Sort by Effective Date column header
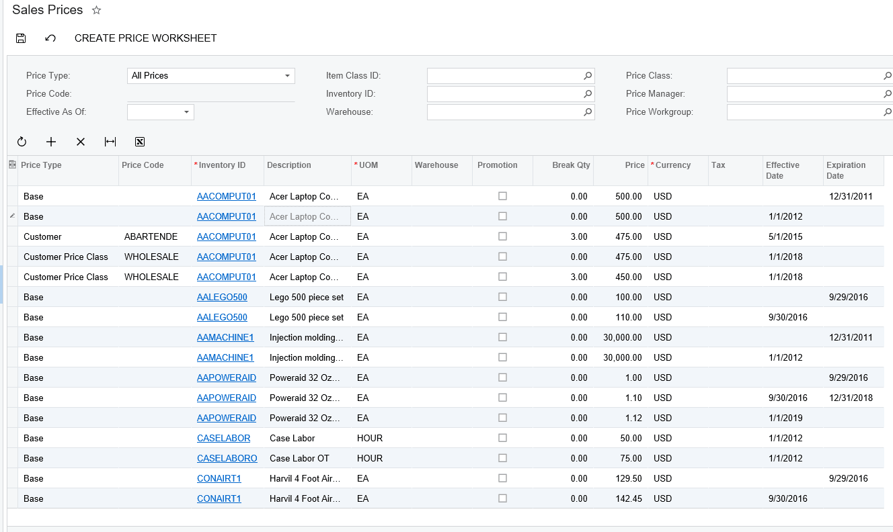 793,171
